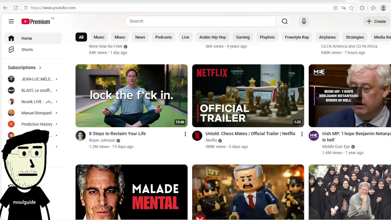The image size is (391, 220).
Task: Open browser translate icon
Action: [344, 8]
